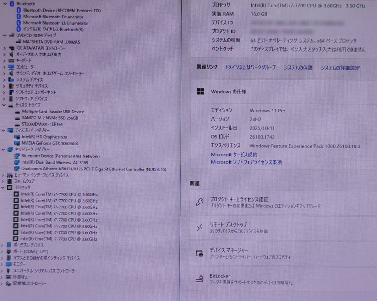Open システムの保護 related link
This screenshot has width=377, height=301.
tap(298, 68)
